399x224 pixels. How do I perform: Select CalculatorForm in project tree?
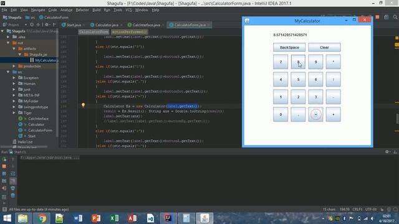40,130
